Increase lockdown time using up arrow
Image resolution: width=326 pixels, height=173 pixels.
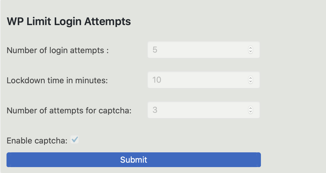coord(251,78)
